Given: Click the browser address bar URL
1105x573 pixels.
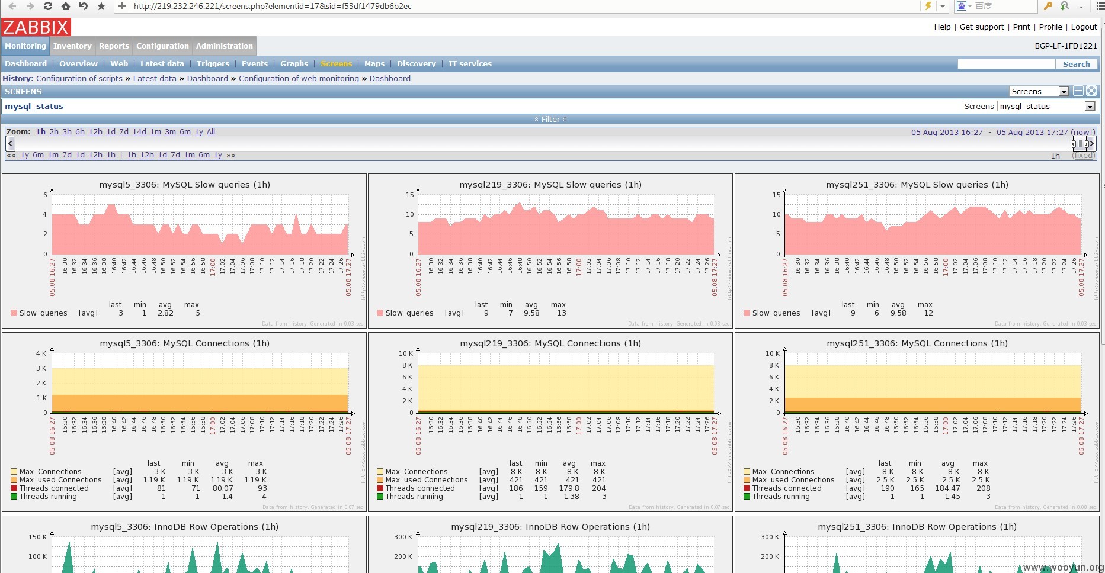Looking at the screenshot, I should coord(273,6).
